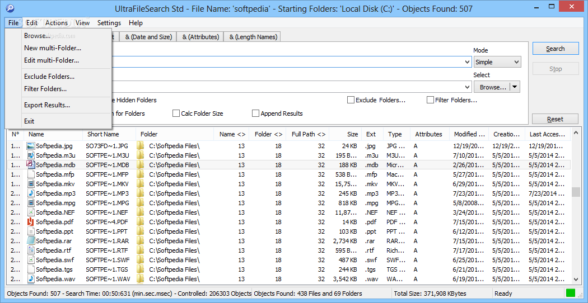588x303 pixels.
Task: Open the Mode dropdown set to Simple
Action: 497,62
